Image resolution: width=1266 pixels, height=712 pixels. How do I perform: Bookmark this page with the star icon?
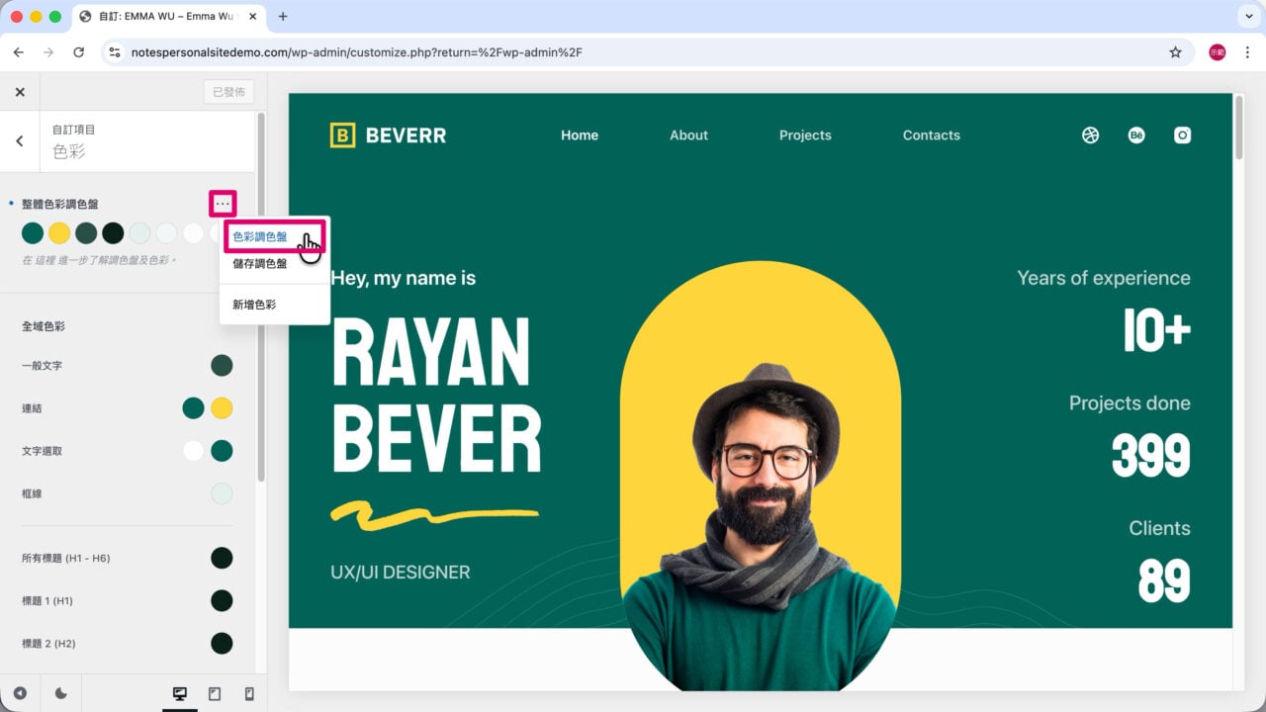point(1175,52)
